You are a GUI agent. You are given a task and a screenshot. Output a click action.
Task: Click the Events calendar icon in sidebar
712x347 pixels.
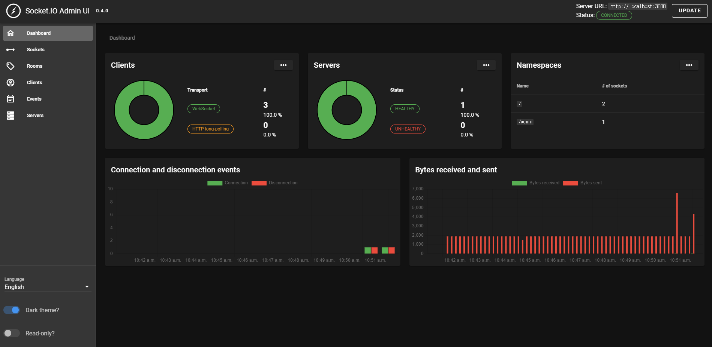(10, 99)
